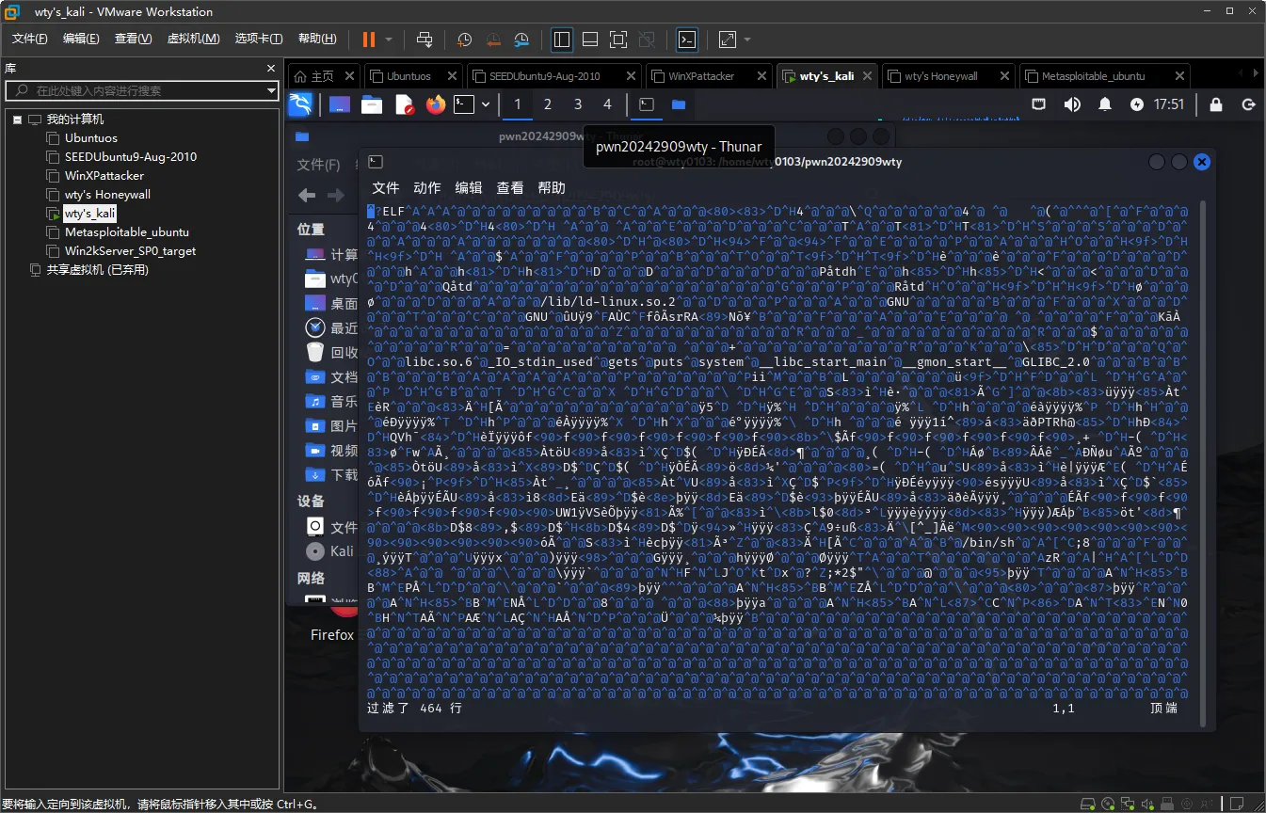1266x813 pixels.
Task: Toggle the console view icon
Action: 688,40
